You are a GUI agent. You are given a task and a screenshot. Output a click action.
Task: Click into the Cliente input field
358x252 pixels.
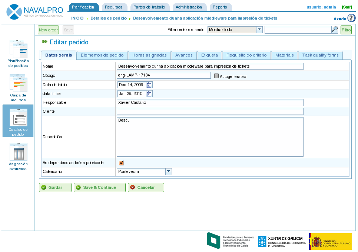coord(210,112)
